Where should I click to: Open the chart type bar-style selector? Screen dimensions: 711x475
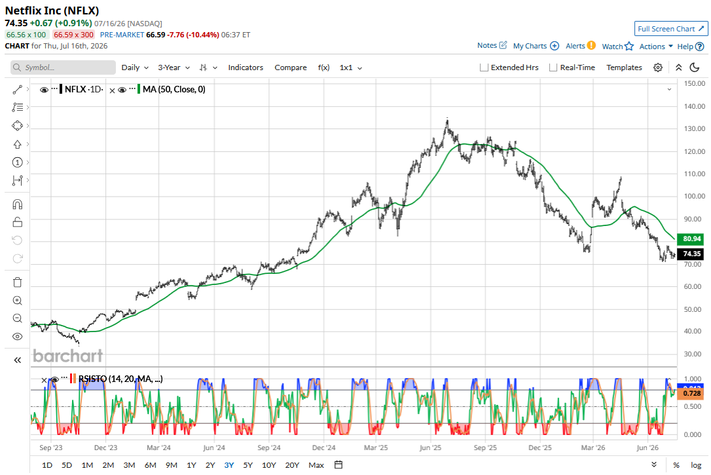(208, 67)
